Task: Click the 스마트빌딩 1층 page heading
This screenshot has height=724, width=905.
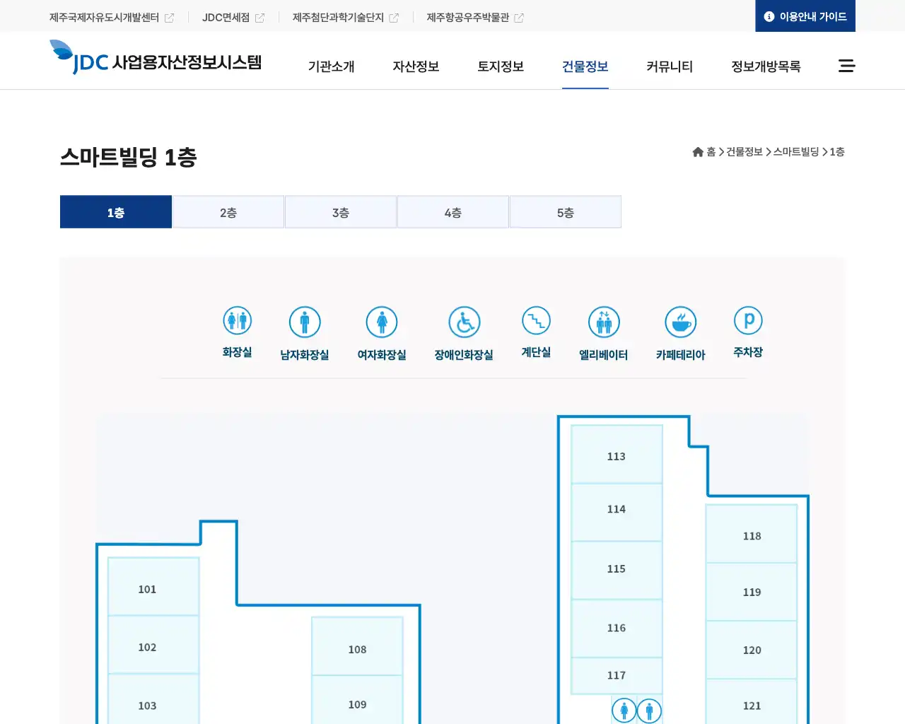Action: click(x=128, y=157)
